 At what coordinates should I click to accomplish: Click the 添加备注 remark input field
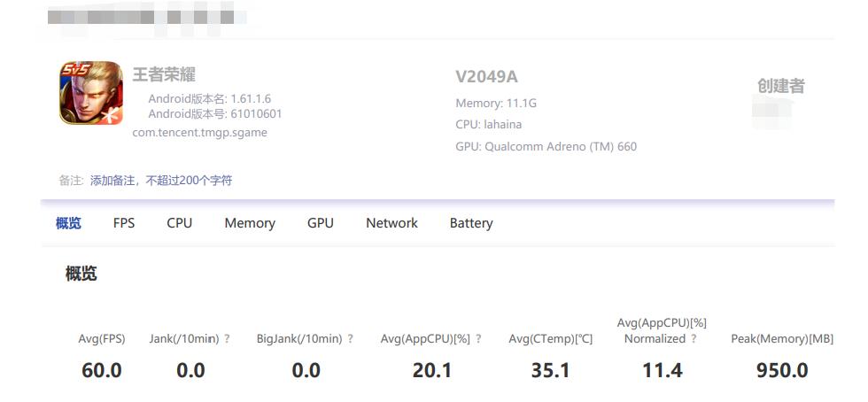(x=161, y=181)
